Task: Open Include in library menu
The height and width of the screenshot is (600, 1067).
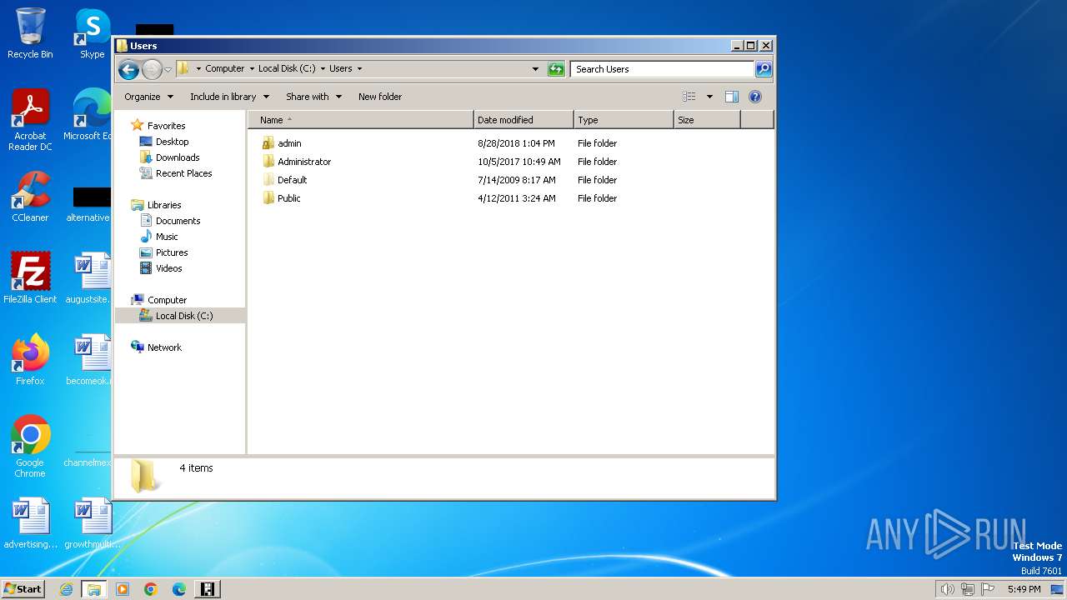Action: point(229,97)
